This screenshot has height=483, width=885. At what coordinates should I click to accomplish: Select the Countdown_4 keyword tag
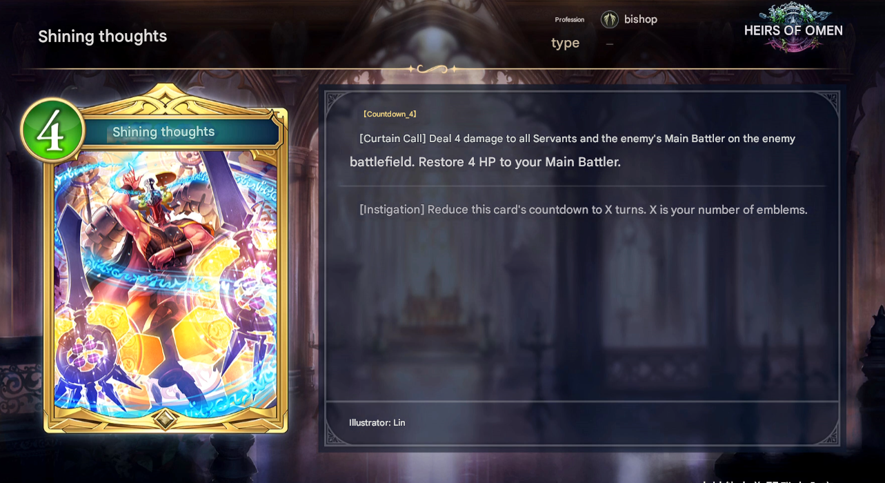point(389,114)
